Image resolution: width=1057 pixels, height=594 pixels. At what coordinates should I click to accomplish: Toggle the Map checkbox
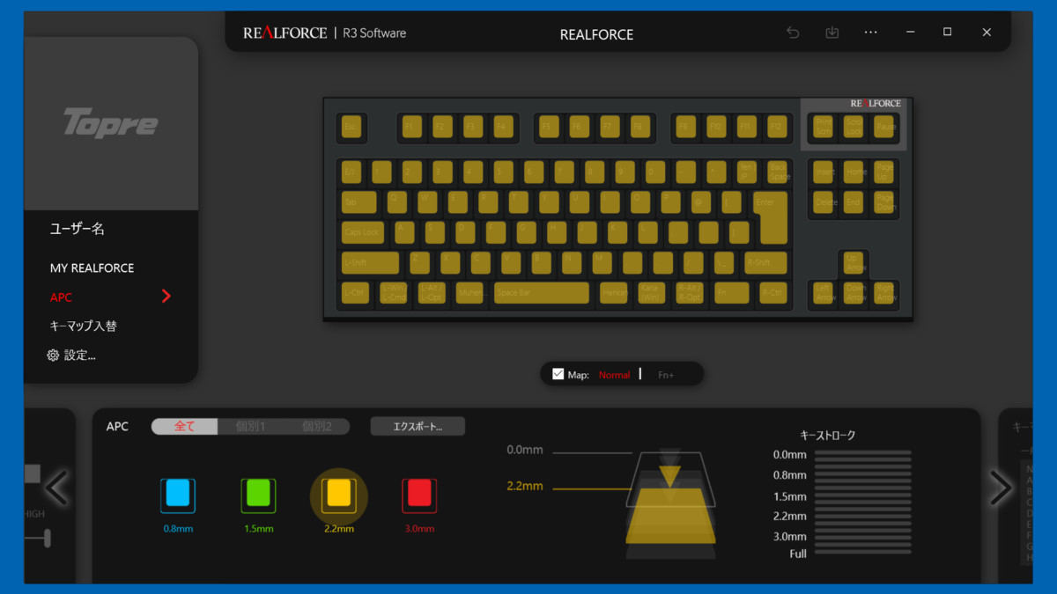pos(558,374)
